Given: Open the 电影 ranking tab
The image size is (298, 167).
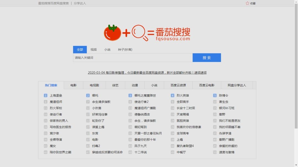Looking at the screenshot, I should click(x=73, y=85).
